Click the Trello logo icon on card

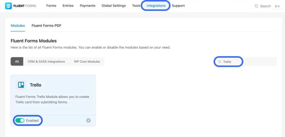click(x=21, y=85)
